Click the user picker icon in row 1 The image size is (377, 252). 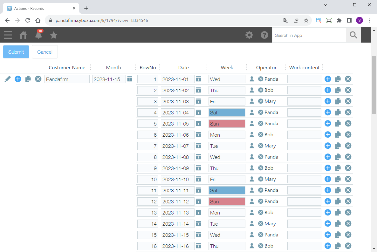coord(252,79)
